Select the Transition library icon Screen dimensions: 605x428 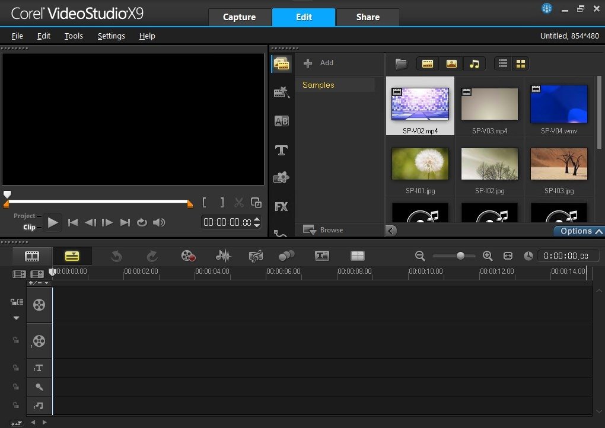281,121
